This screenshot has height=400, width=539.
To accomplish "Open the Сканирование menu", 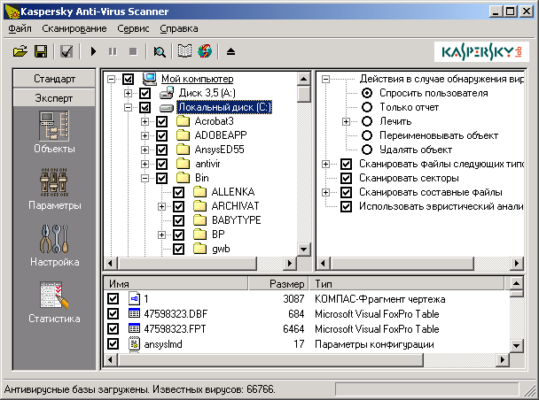I will tap(74, 28).
